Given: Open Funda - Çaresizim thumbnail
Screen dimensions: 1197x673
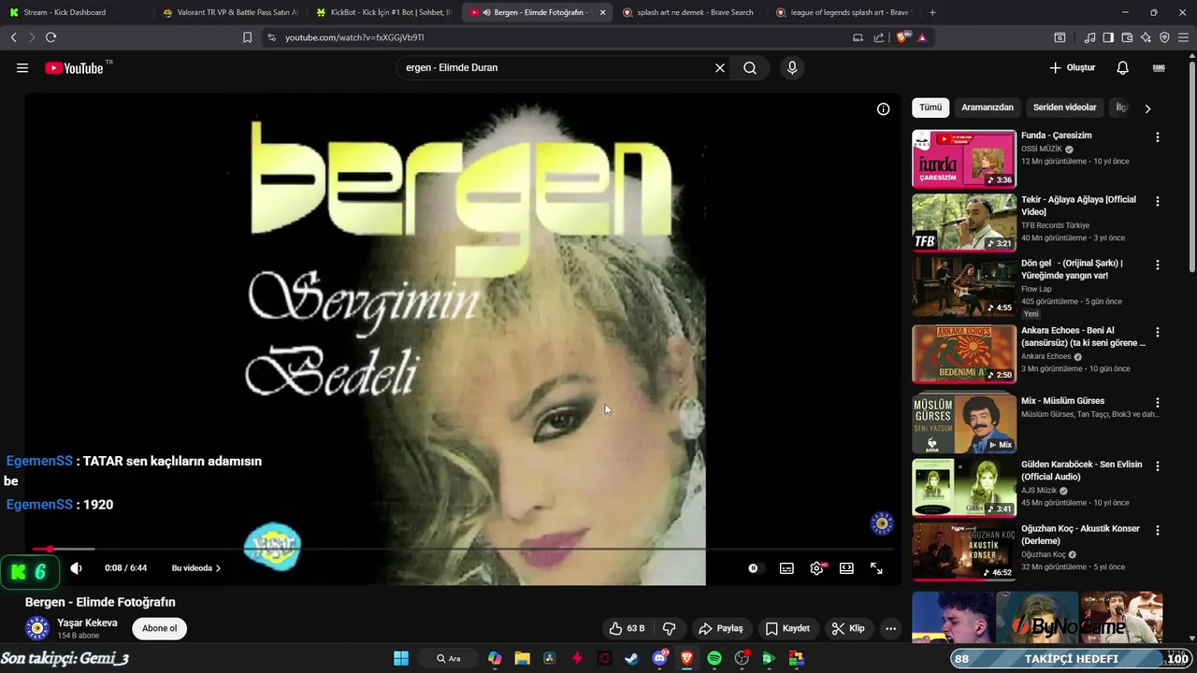Looking at the screenshot, I should 964,159.
